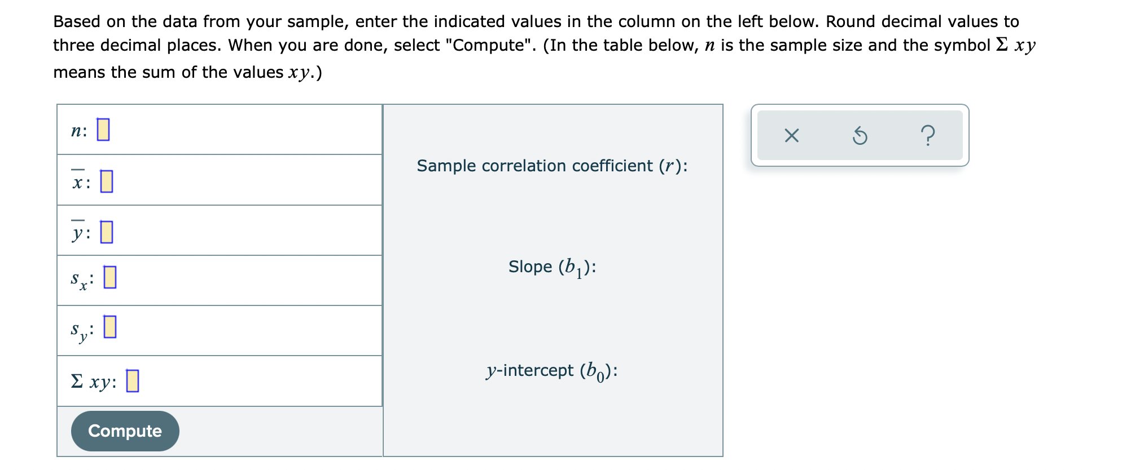Click the Sample correlation coefficient (r) label
This screenshot has width=1122, height=470.
tap(552, 166)
